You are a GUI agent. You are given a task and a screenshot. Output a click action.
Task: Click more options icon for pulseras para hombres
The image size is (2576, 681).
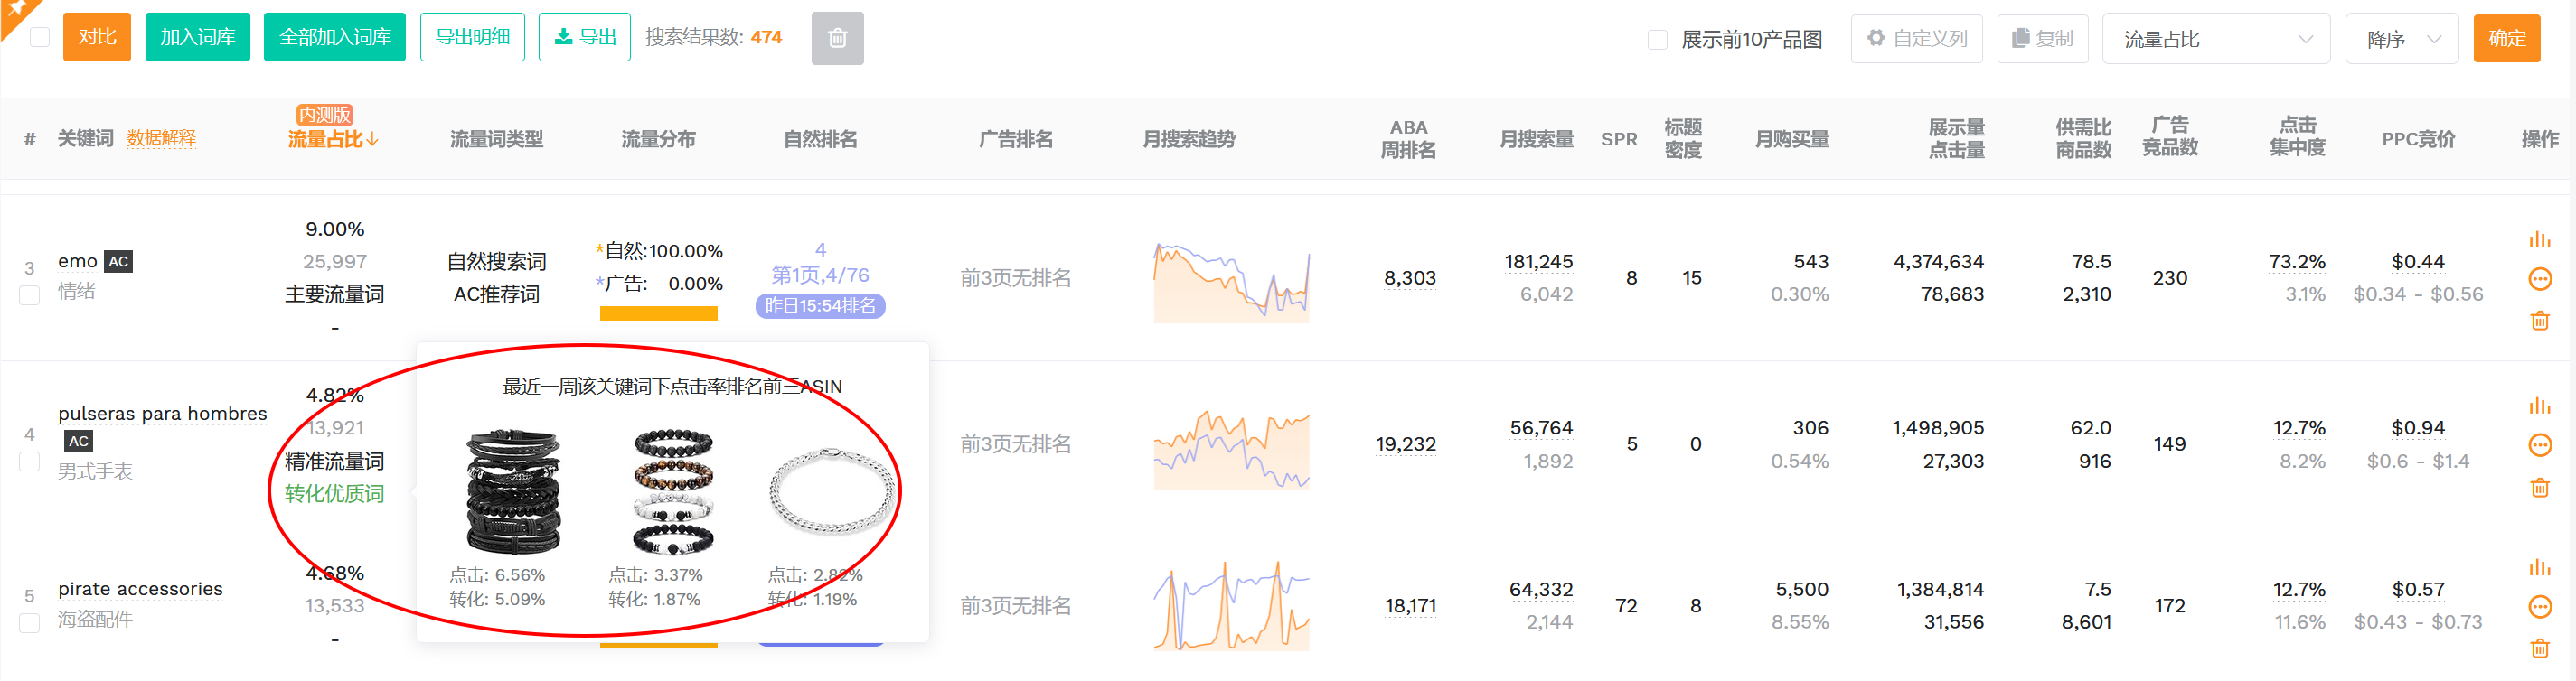[2539, 444]
